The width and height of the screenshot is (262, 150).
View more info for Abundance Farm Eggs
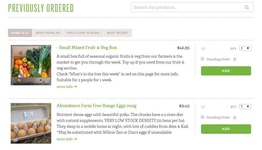point(67,139)
